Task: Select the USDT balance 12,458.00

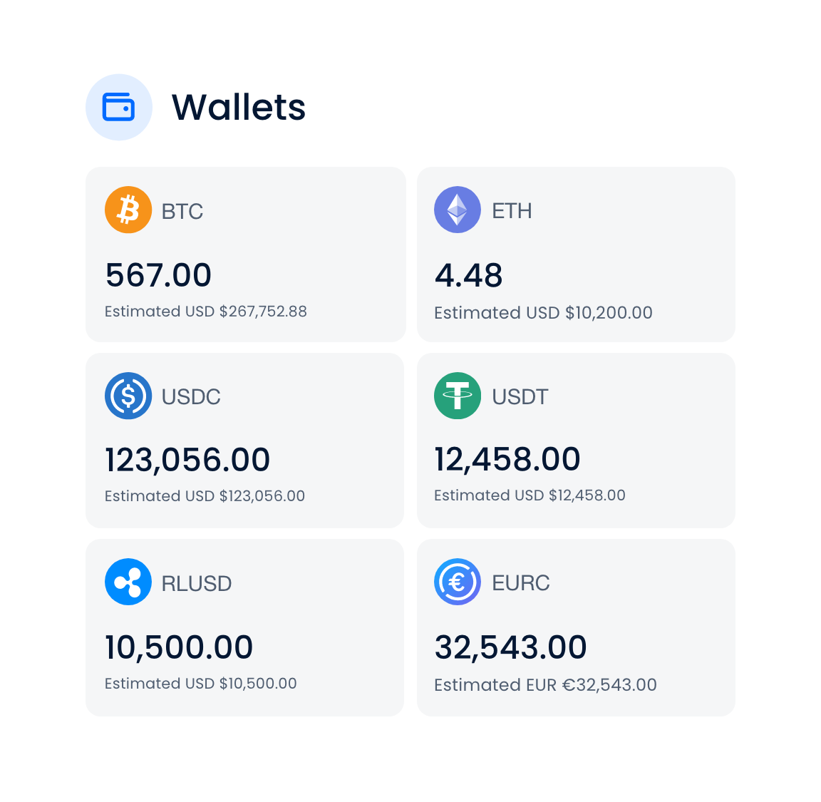Action: coord(507,459)
